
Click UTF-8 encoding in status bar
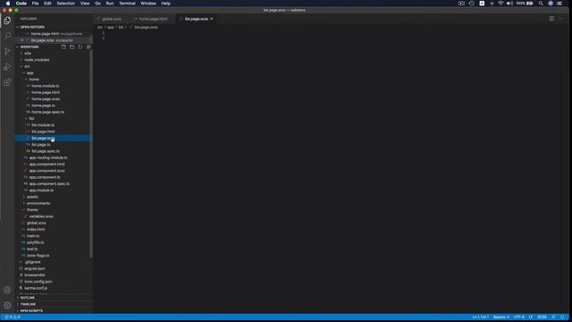(x=518, y=317)
